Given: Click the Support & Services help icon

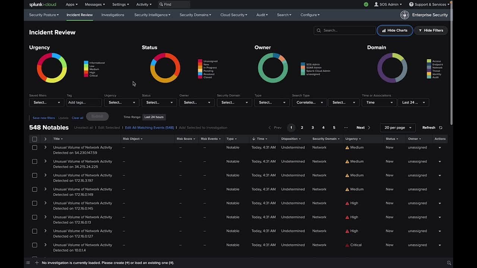Looking at the screenshot, I should click(x=411, y=4).
